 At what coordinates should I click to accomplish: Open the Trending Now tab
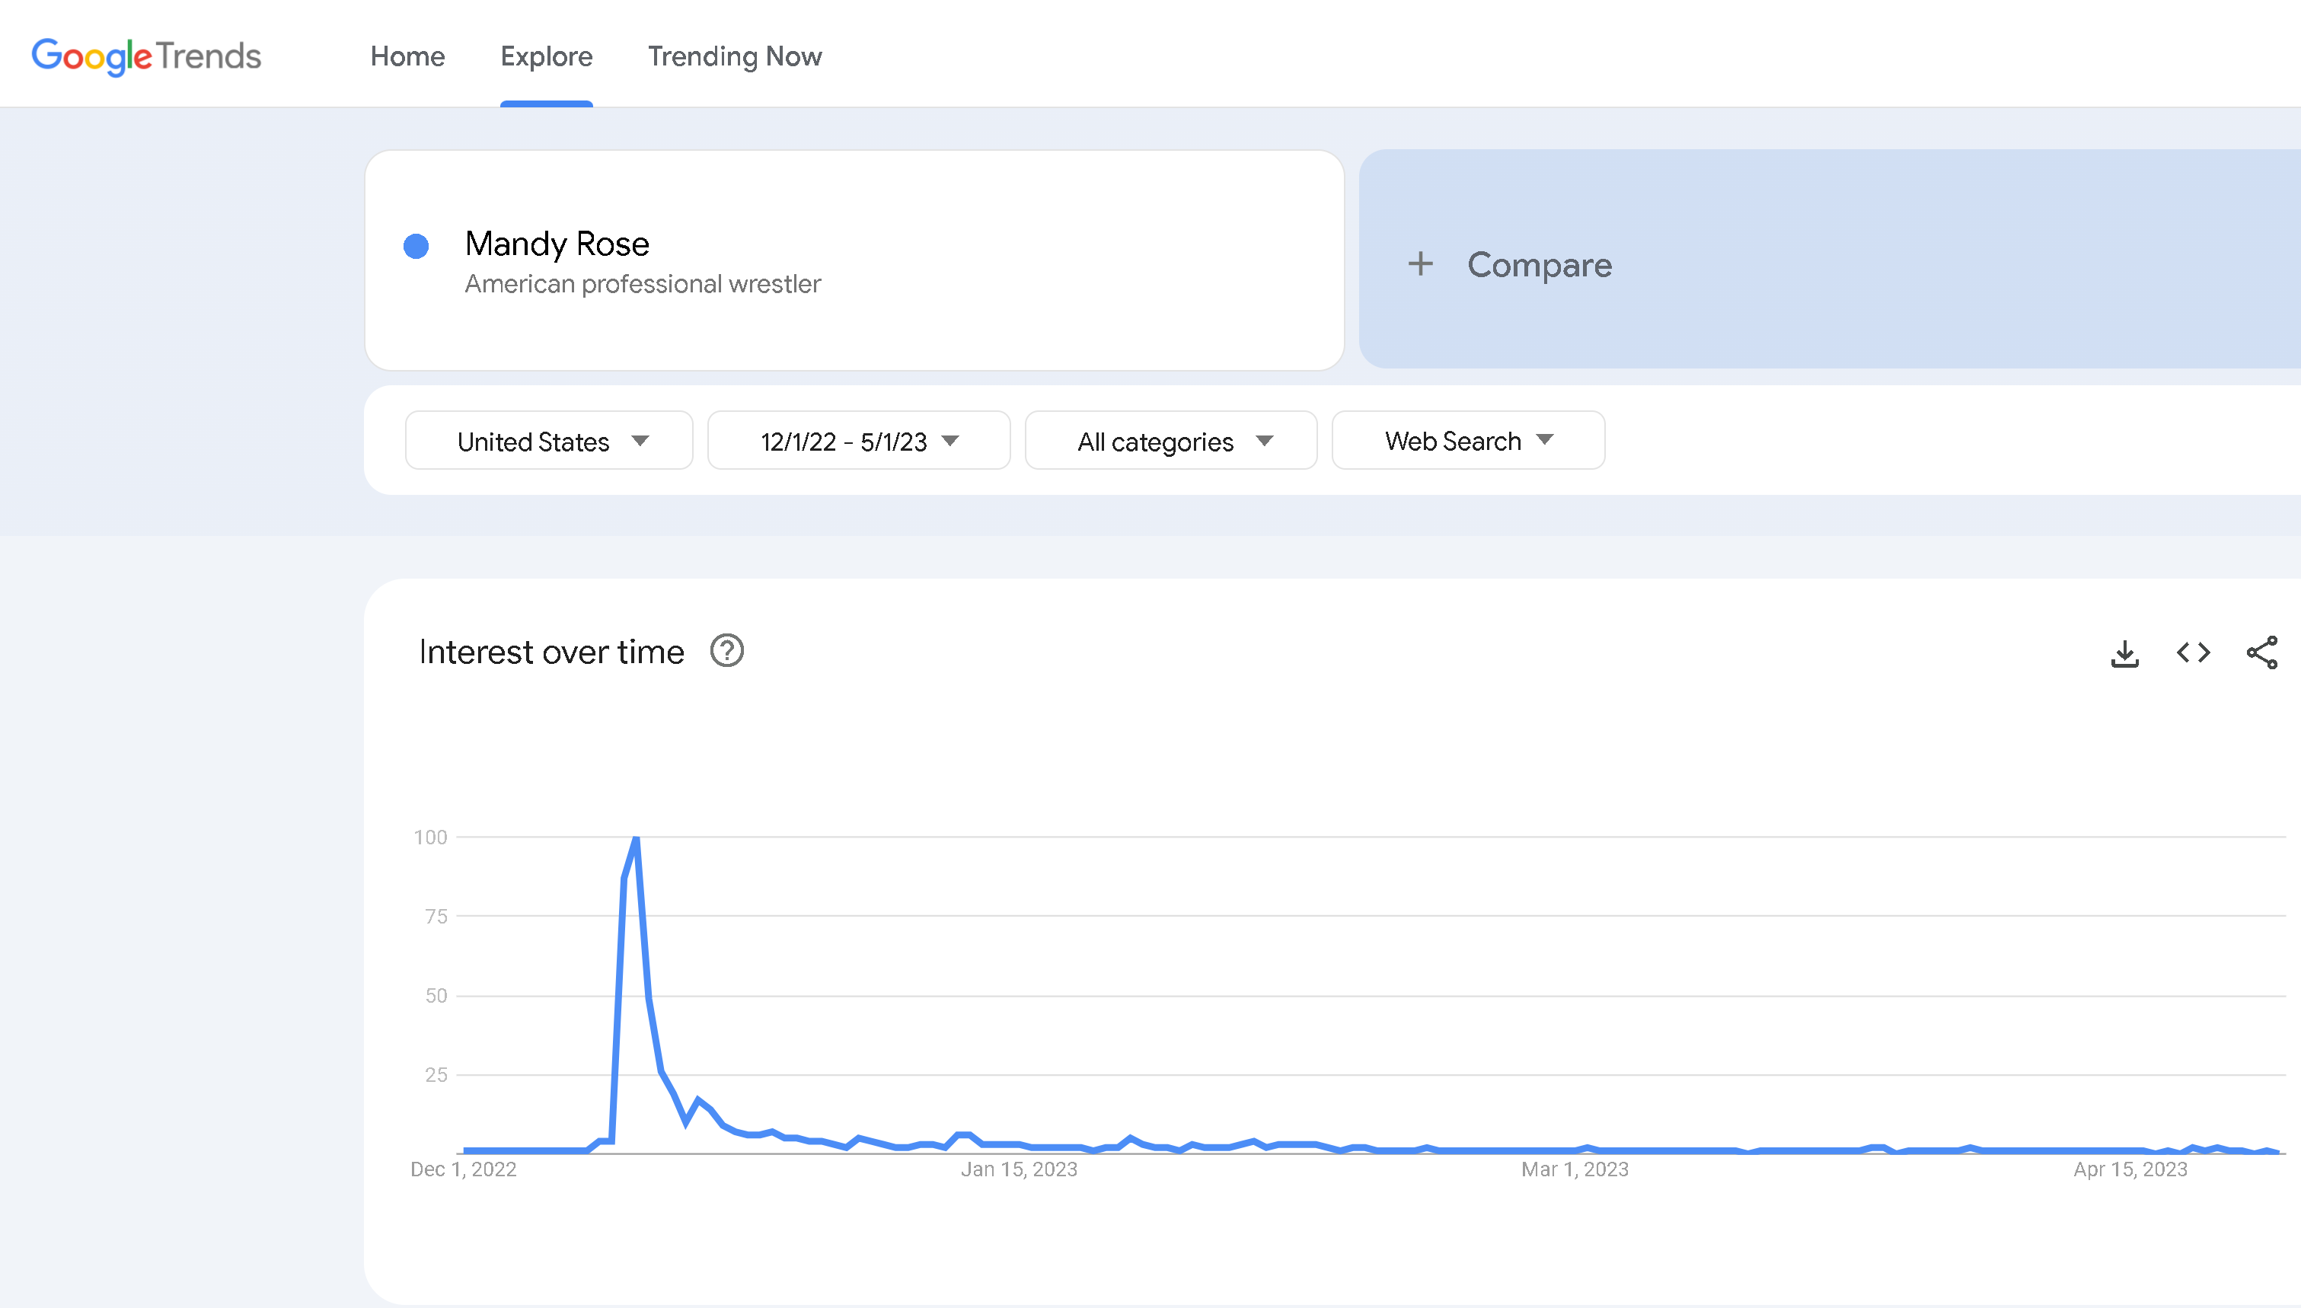tap(735, 56)
